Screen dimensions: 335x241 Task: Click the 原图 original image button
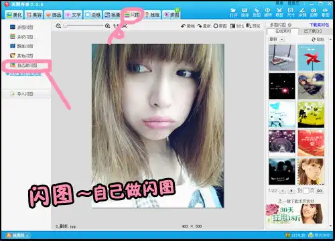(220, 26)
